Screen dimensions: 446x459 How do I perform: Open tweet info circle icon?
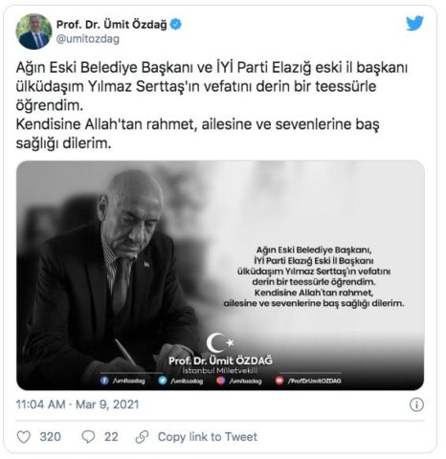[x=416, y=404]
